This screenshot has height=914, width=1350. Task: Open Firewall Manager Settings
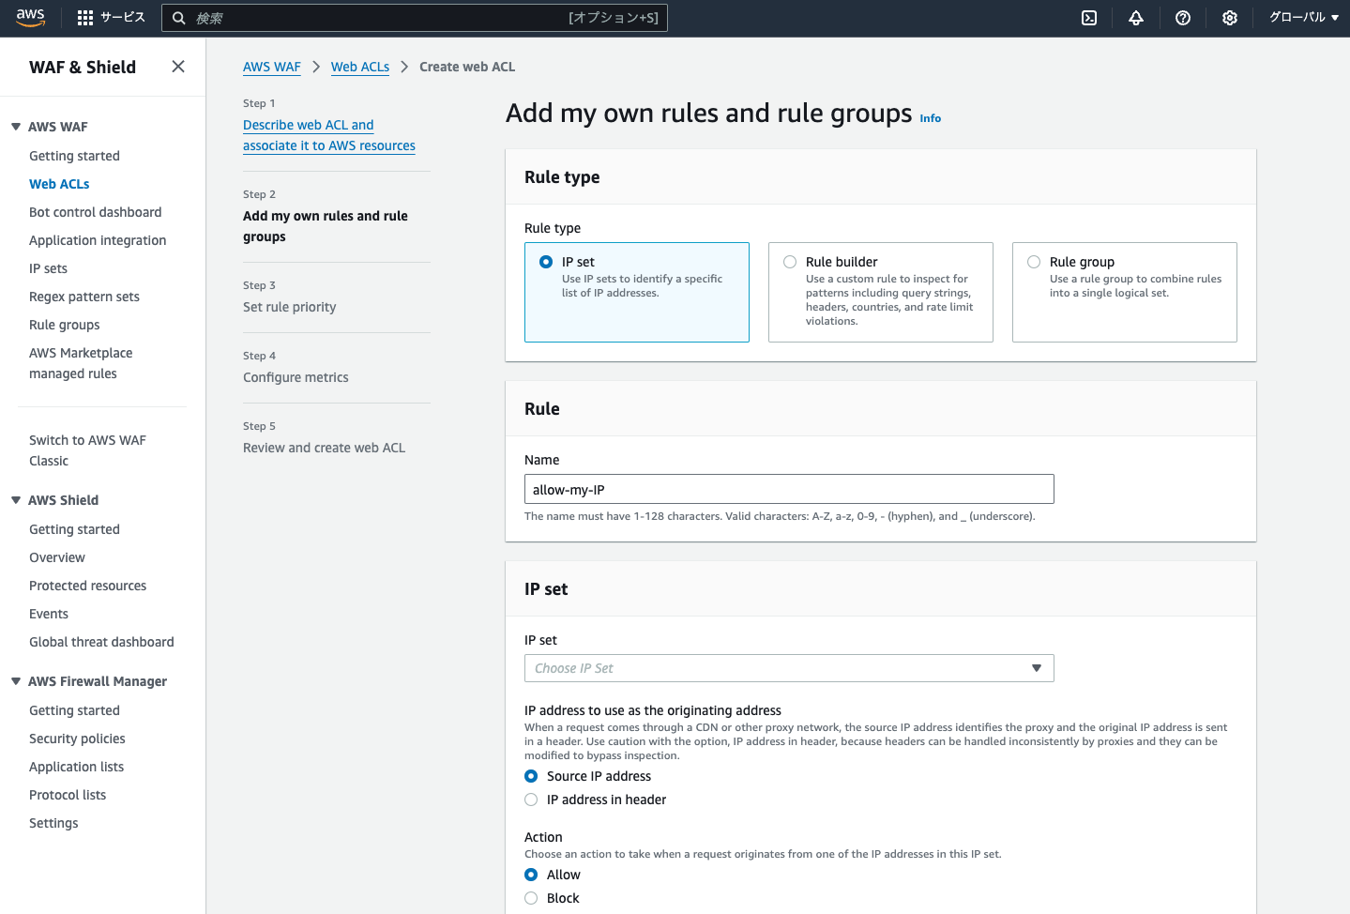(x=53, y=823)
